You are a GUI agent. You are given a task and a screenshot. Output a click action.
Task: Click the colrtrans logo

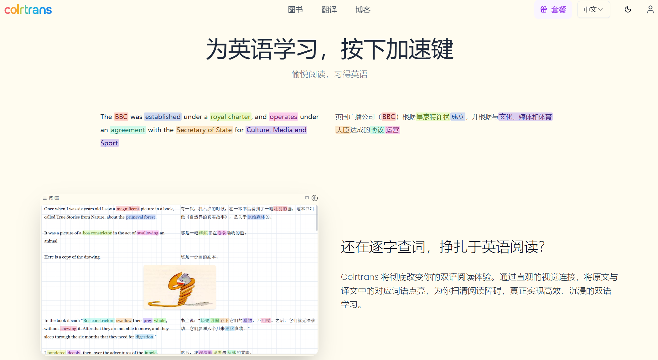point(28,10)
